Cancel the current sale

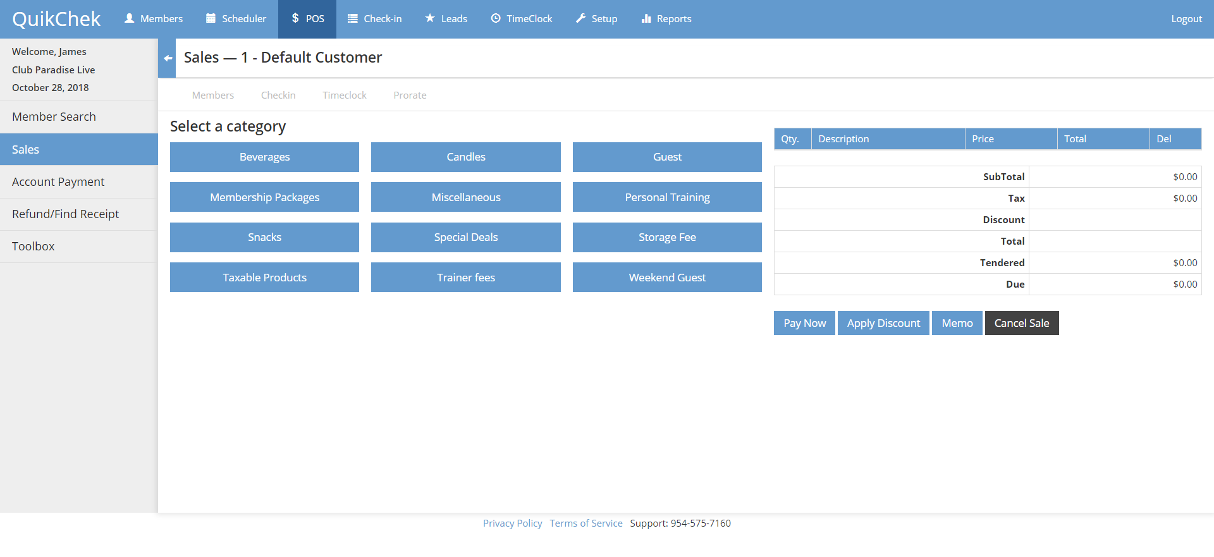click(1021, 323)
